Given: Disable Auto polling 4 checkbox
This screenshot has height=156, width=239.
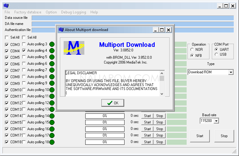Looking at the screenshot, I should point(24,50).
